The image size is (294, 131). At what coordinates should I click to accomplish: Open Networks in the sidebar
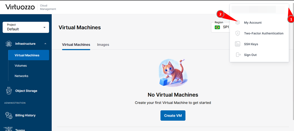[x=21, y=76]
